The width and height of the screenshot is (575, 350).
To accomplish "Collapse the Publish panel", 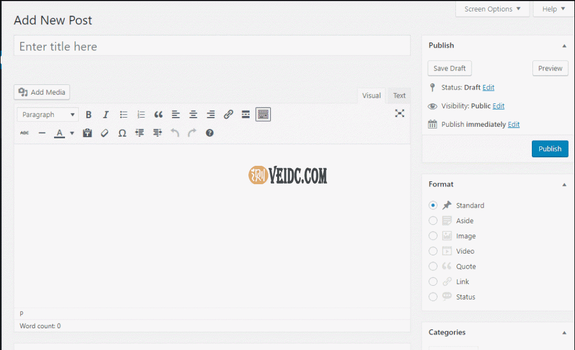I will coord(563,45).
